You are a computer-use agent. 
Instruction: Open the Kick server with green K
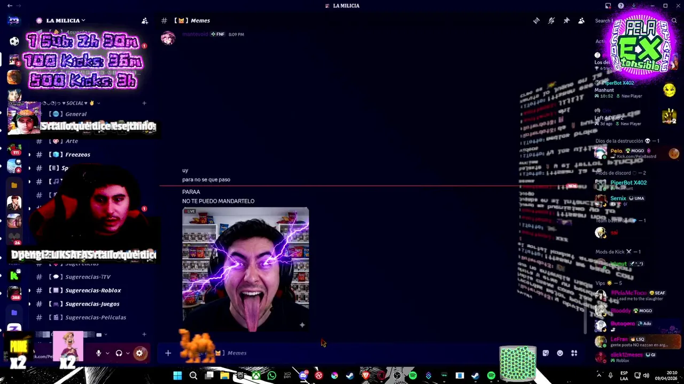coord(14,276)
